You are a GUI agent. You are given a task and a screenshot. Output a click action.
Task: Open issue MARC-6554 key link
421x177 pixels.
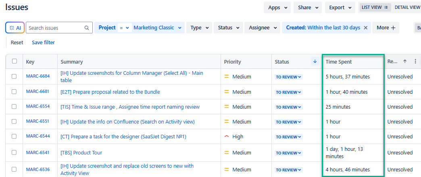pyautogui.click(x=38, y=106)
